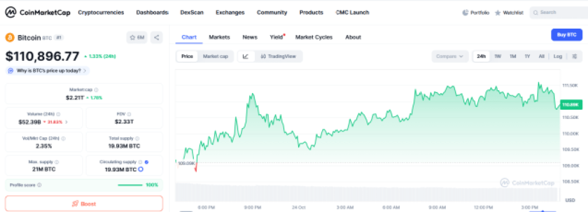This screenshot has width=588, height=212.
Task: Click Market cap info icon
Action: pos(97,90)
